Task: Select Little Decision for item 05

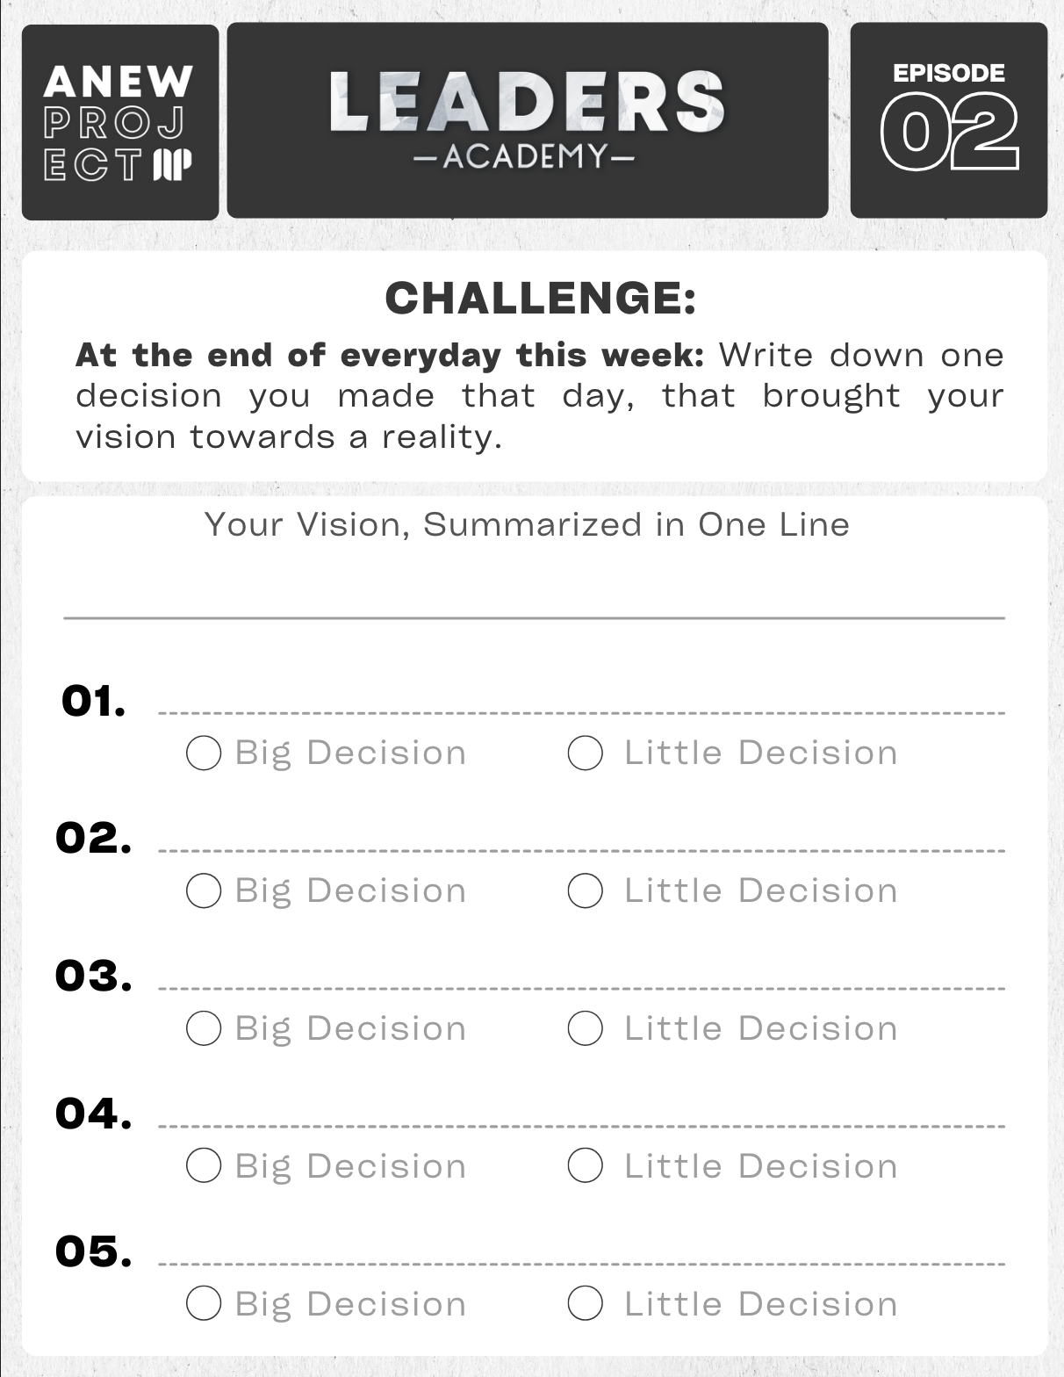Action: (x=586, y=1304)
